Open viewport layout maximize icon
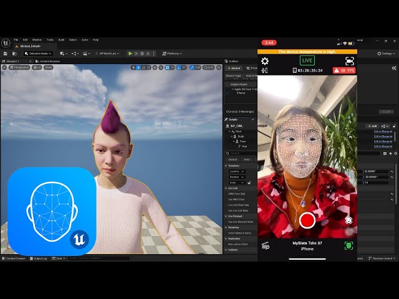399x299 pixels. tap(219, 68)
